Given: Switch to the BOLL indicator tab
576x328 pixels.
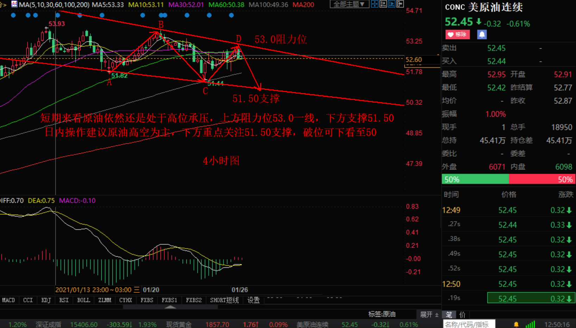Looking at the screenshot, I should point(83,300).
